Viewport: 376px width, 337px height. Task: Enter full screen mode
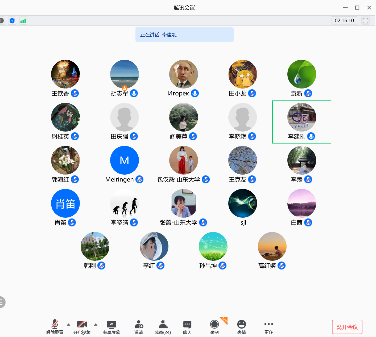[365, 20]
